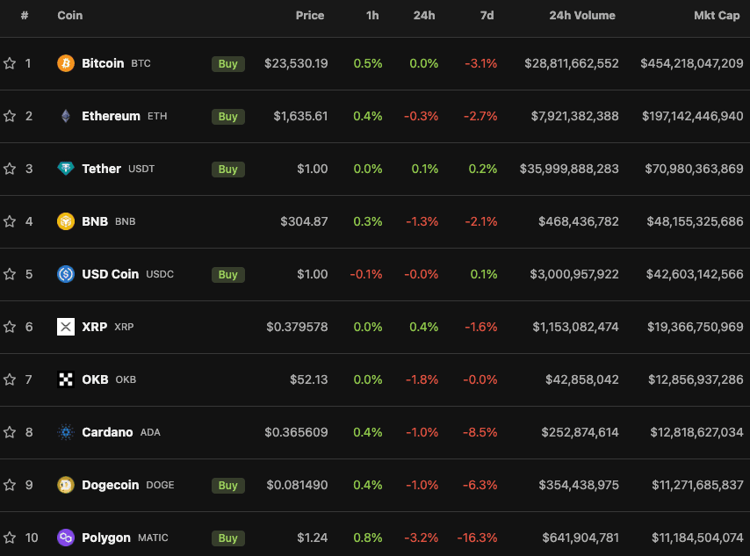Select Cardano price $0.365609

(x=296, y=432)
